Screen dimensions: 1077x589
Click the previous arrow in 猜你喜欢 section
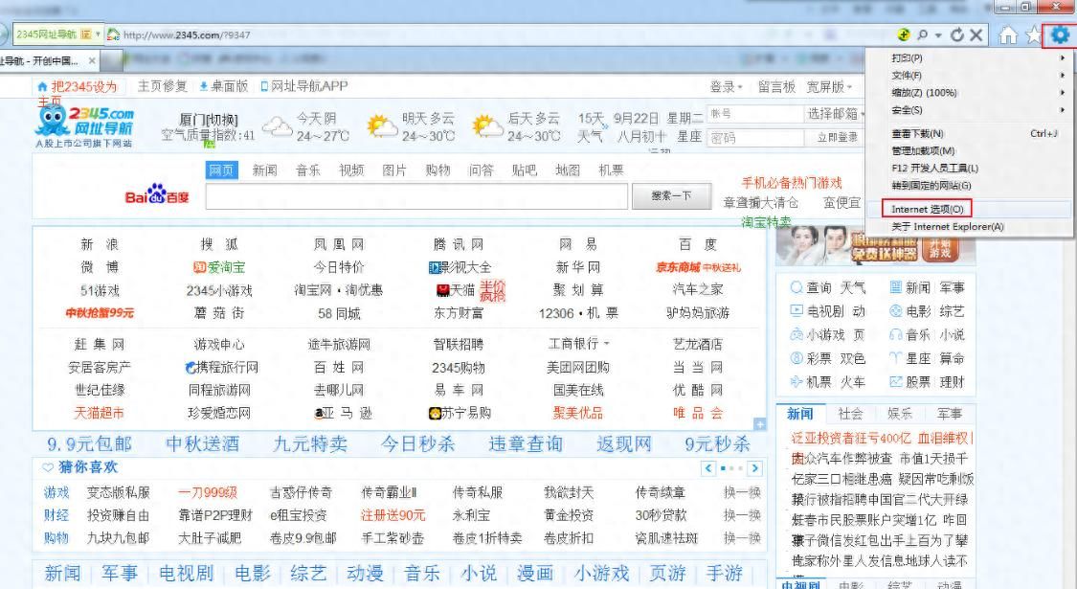[708, 468]
